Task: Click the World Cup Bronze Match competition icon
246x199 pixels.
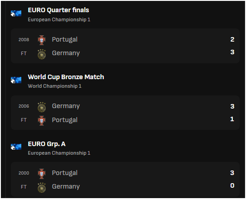Action: click(16, 80)
